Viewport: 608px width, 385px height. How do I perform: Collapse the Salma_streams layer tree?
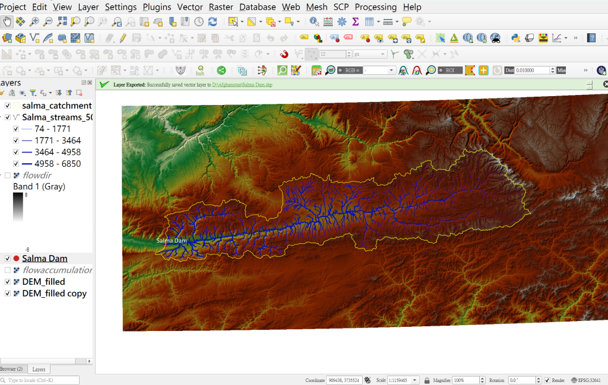click(2, 117)
